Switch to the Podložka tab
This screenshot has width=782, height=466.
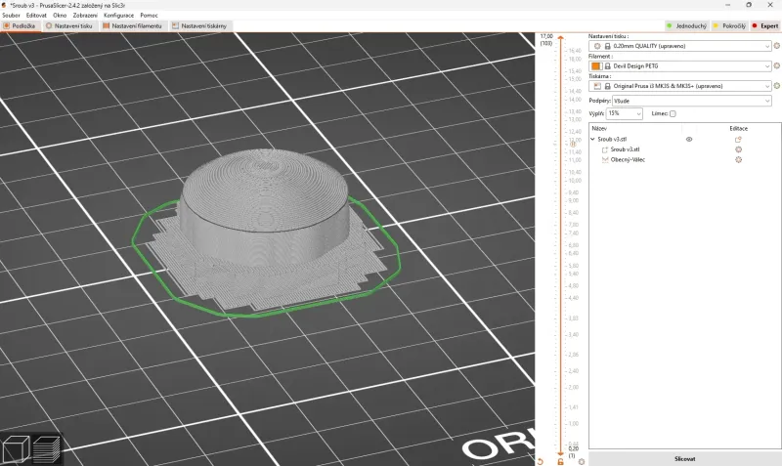click(x=20, y=26)
